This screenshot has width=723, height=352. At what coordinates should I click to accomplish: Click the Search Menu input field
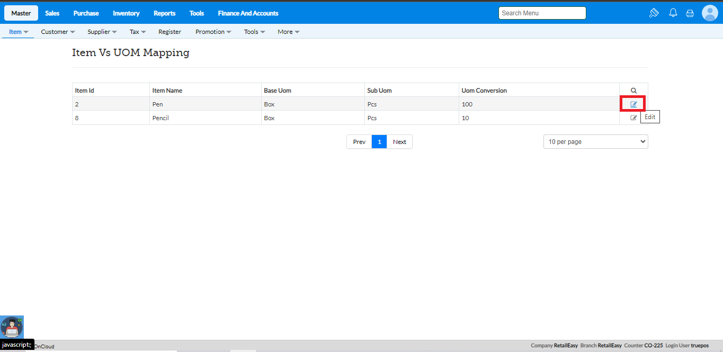click(x=542, y=13)
